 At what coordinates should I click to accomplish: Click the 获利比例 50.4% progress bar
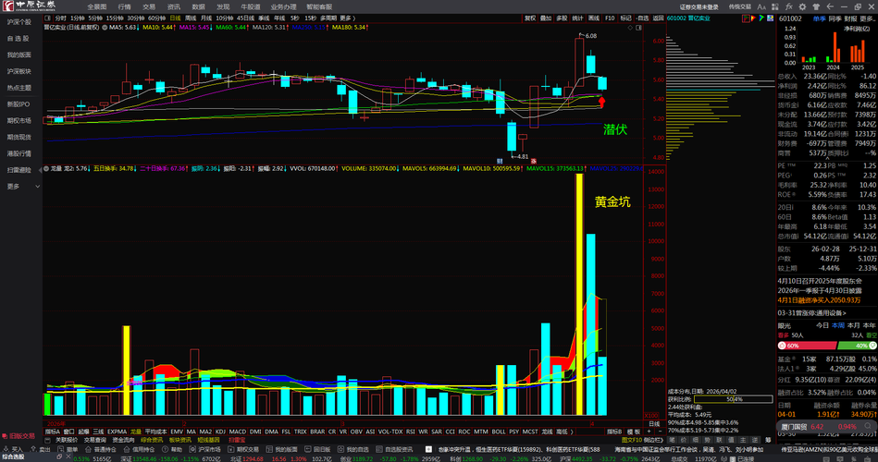[733, 399]
